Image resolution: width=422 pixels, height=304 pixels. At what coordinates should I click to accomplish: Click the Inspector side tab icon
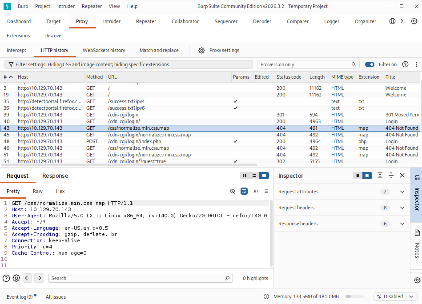(417, 178)
